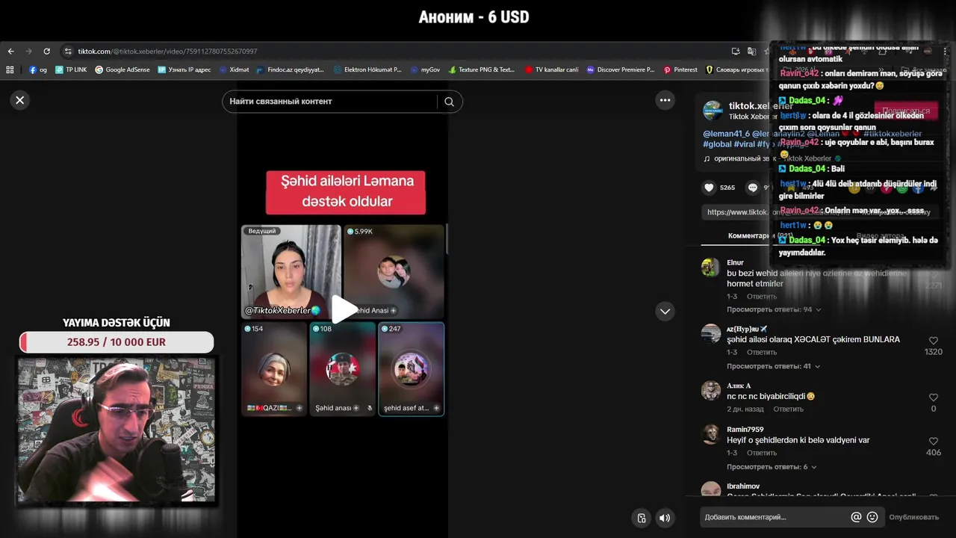Open the Texture PNG bookmark
Screen dimensions: 956x538
coord(482,69)
